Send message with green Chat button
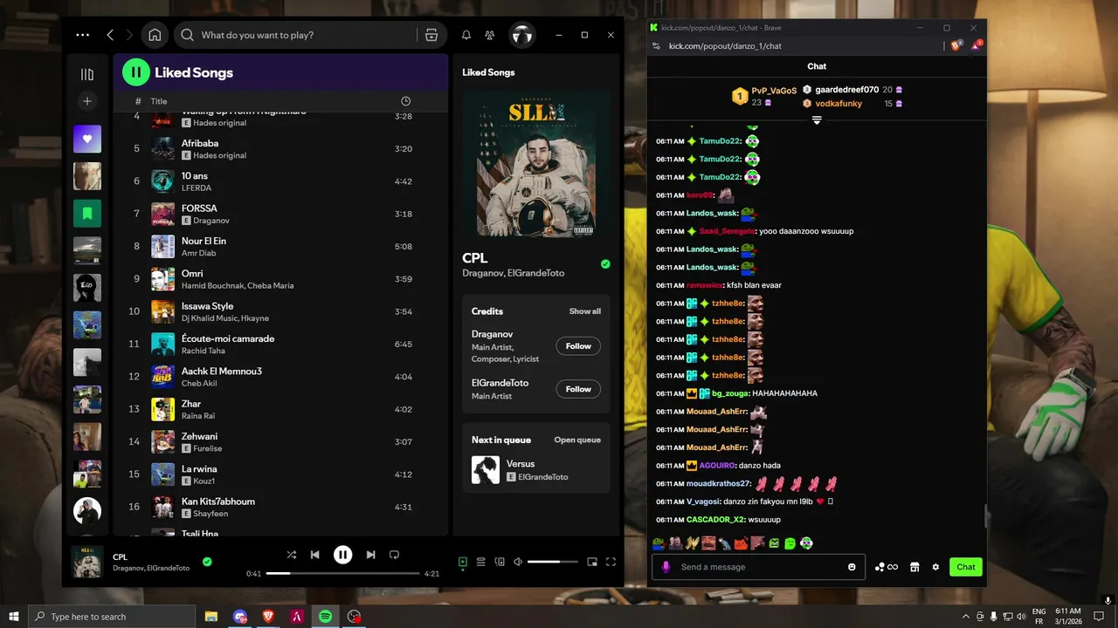The height and width of the screenshot is (628, 1118). [966, 567]
